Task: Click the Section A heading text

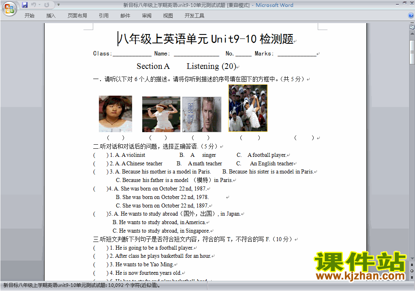Action: 153,66
